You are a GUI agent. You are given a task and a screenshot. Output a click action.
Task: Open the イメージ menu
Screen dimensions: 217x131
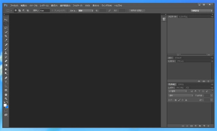tap(33, 5)
